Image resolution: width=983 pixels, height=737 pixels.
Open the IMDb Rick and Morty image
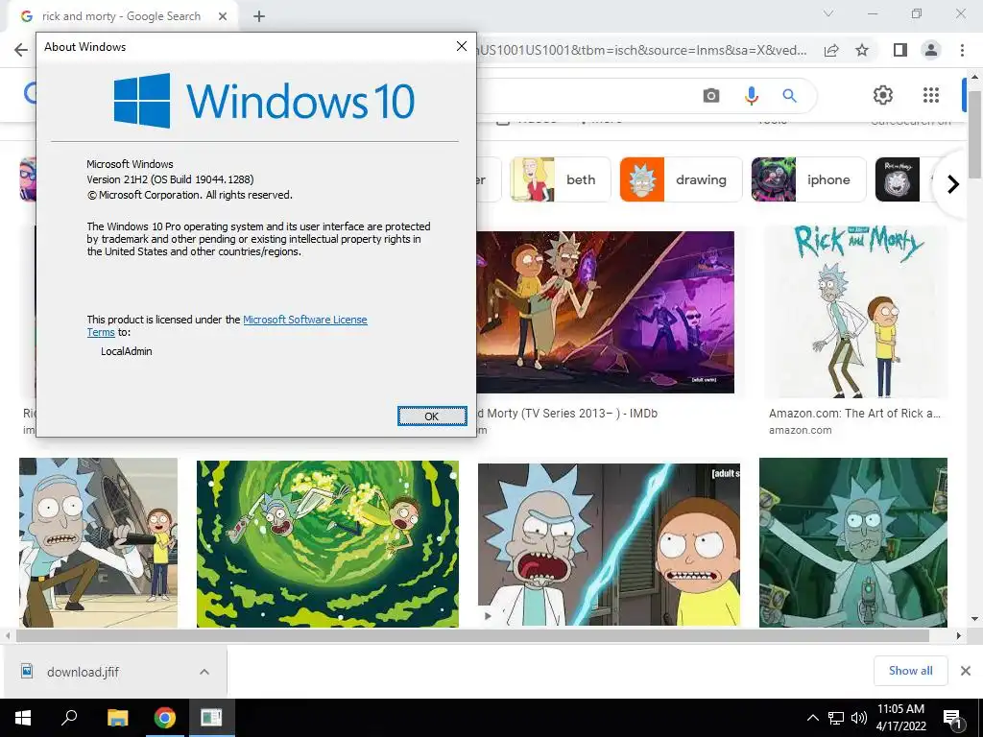pyautogui.click(x=605, y=312)
